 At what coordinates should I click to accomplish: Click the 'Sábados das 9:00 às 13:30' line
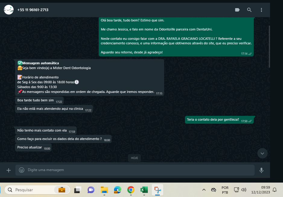pos(37,87)
